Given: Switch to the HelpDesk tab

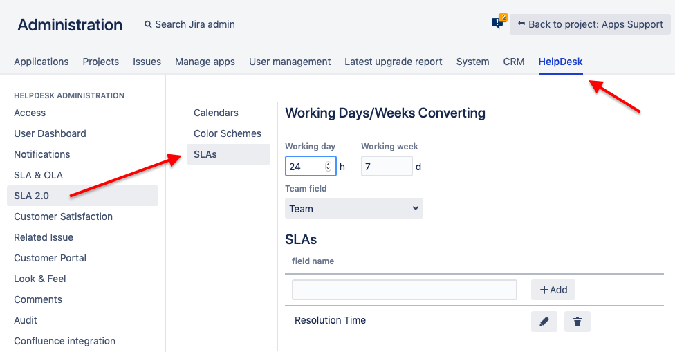Looking at the screenshot, I should tap(560, 62).
